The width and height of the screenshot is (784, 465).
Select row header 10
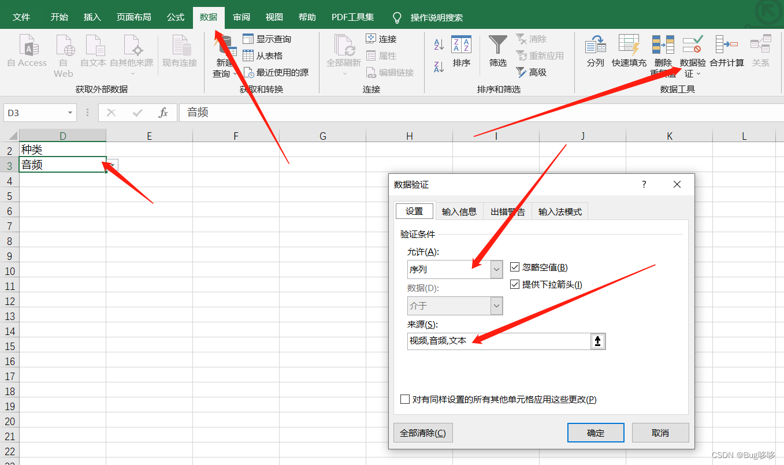[9, 271]
